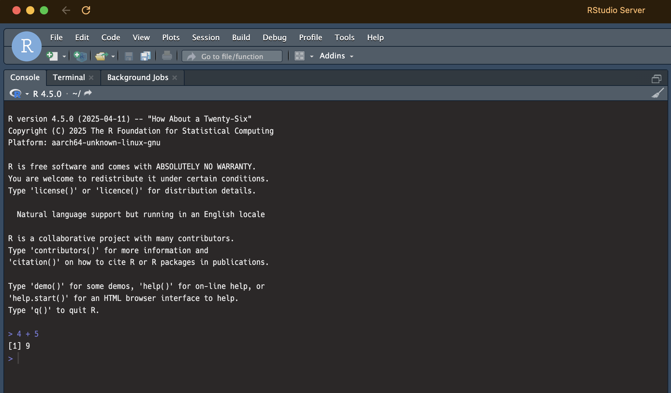Open the recent files dropdown arrow
This screenshot has height=393, width=671.
[x=113, y=56]
